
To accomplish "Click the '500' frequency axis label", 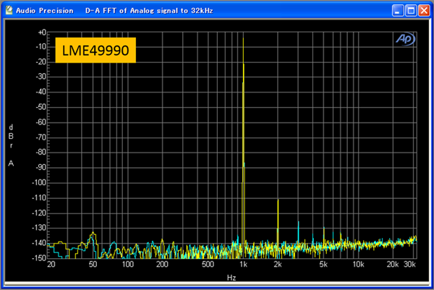I will pyautogui.click(x=208, y=265).
